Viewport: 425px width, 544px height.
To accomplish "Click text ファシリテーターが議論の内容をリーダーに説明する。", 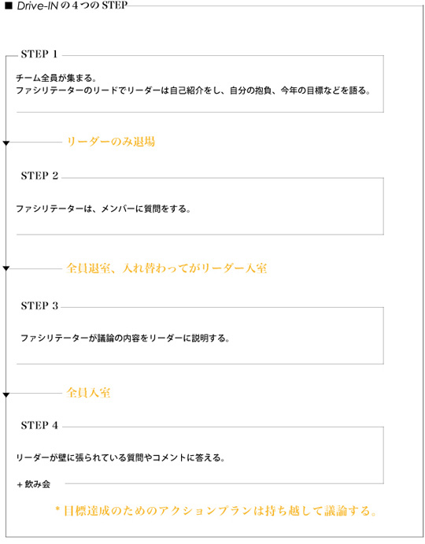I will tap(125, 339).
